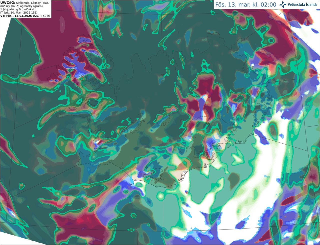This screenshot has width=320, height=245.
Task: Click the 'IT: þri.. 10. Mar.. 2026 15Z' line
Action: click(18, 13)
